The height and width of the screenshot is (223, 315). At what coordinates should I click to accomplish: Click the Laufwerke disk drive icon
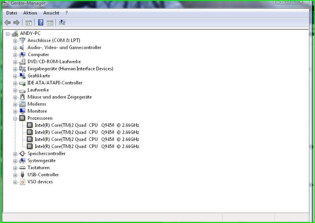[22, 91]
